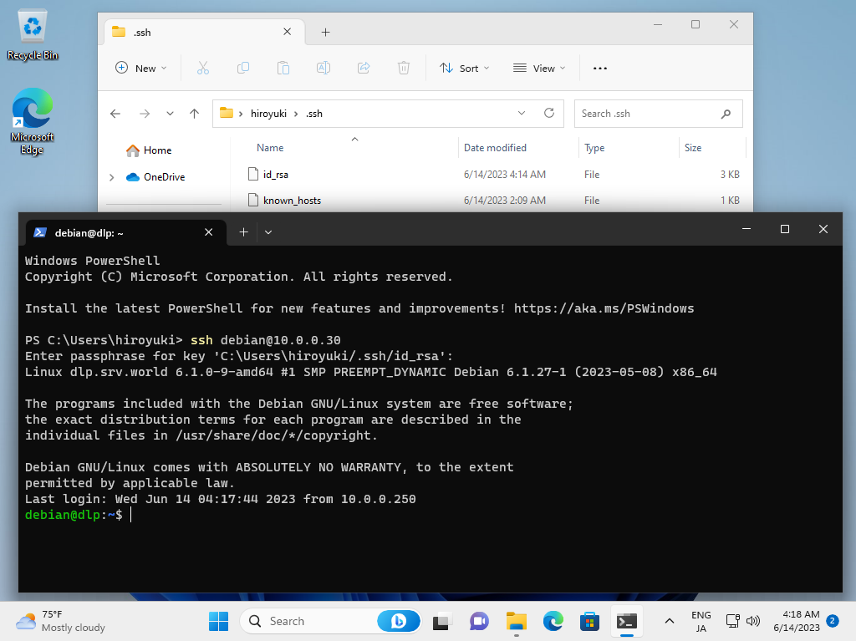Image resolution: width=856 pixels, height=641 pixels.
Task: Close the debian@dlp terminal tab
Action: coord(208,232)
